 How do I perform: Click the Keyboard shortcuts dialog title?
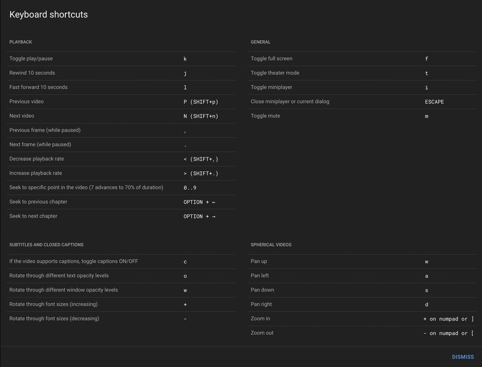click(x=48, y=14)
